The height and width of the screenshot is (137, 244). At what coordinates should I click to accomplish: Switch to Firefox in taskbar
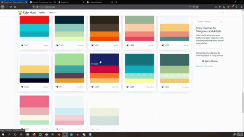pos(34,134)
